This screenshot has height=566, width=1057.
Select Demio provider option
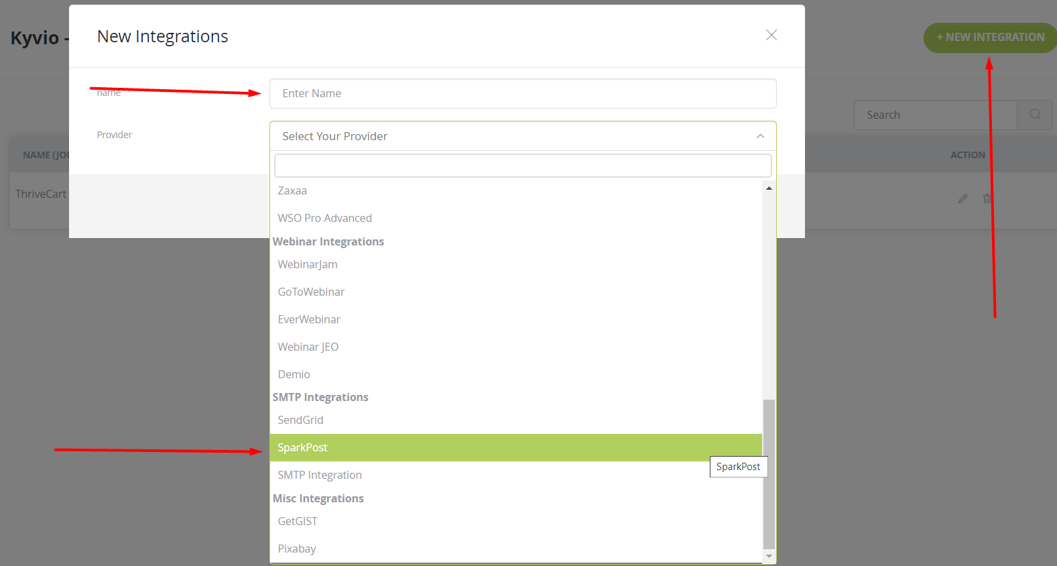point(515,374)
